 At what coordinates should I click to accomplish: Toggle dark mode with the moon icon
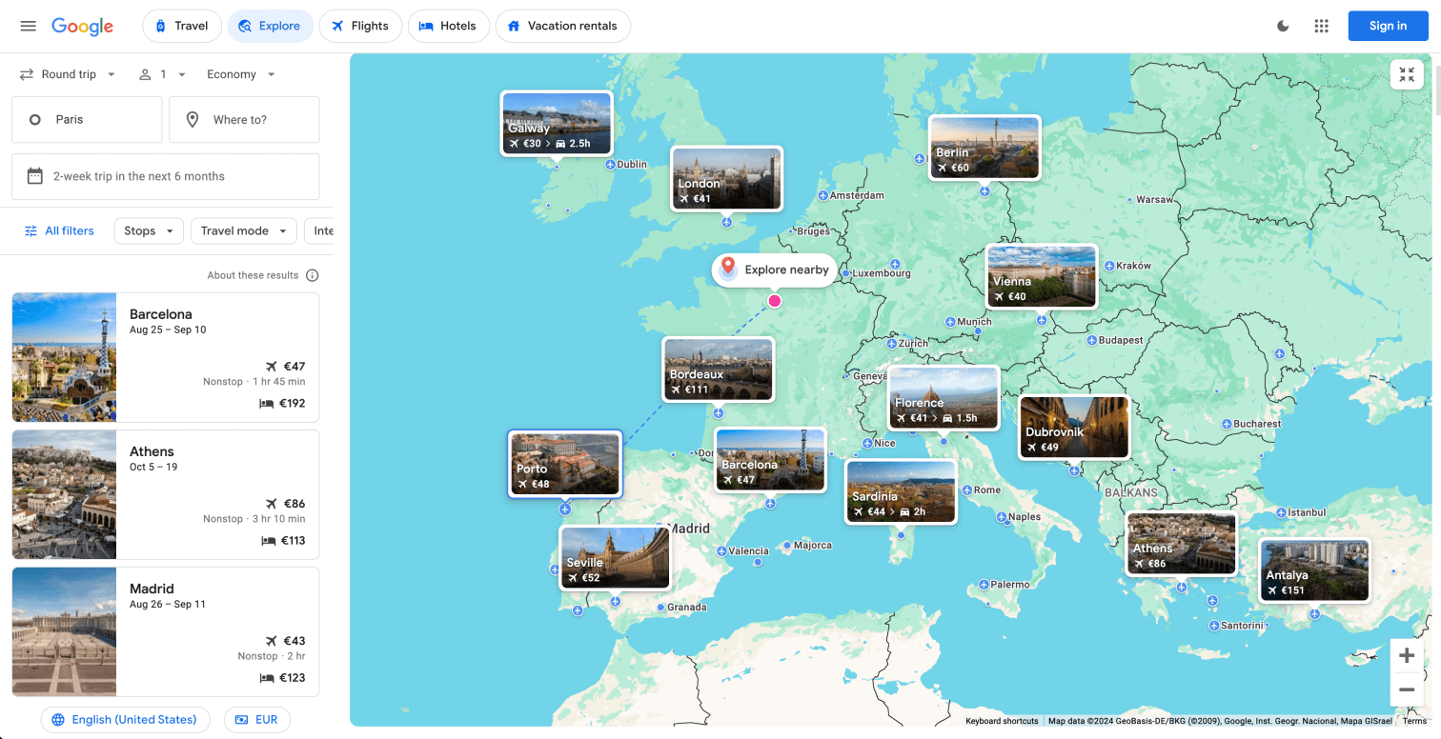[1282, 26]
